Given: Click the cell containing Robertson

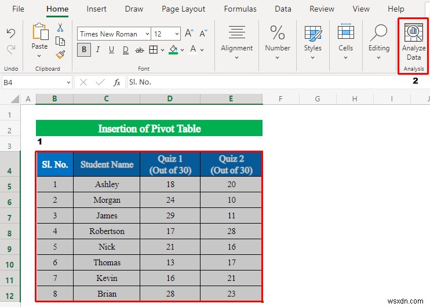Looking at the screenshot, I should pos(107,231).
